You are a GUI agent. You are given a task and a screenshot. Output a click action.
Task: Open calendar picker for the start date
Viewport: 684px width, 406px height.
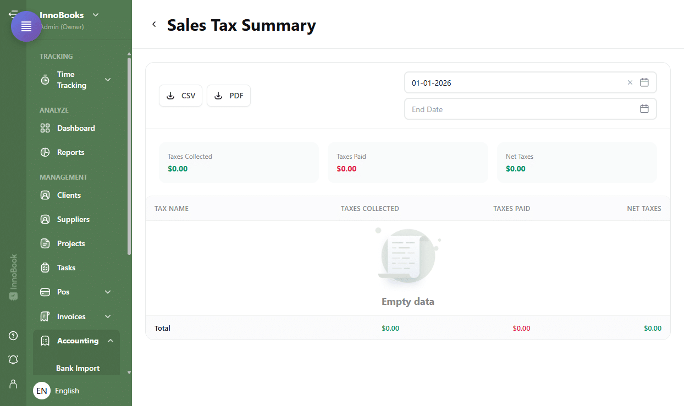pyautogui.click(x=644, y=82)
